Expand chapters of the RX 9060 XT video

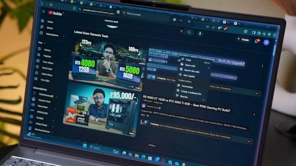click(x=249, y=141)
